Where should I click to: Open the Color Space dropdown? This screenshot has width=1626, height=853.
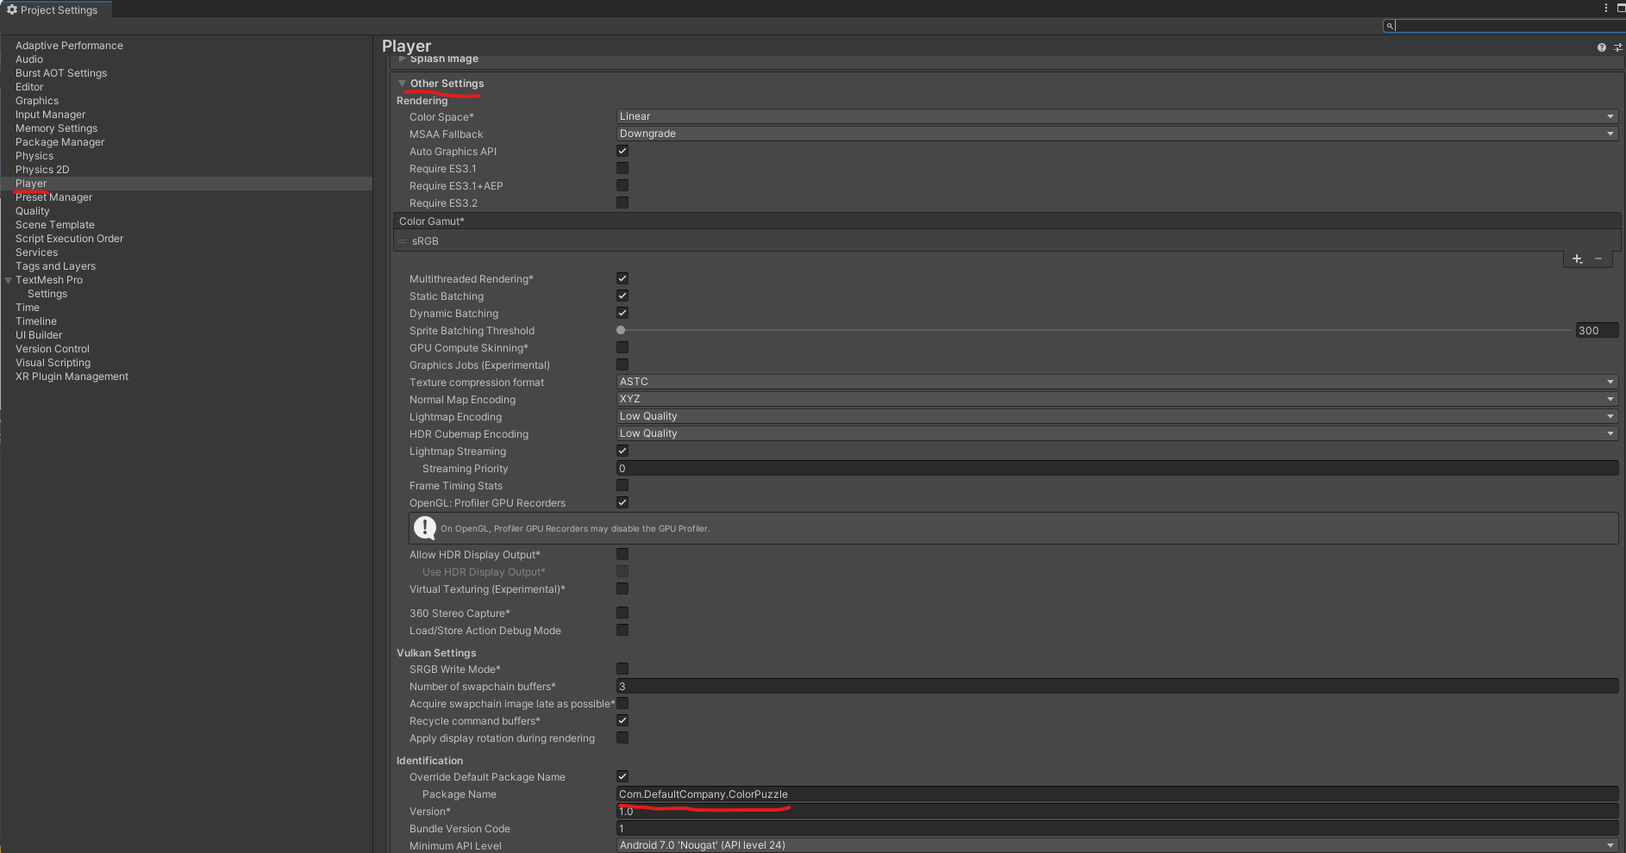pyautogui.click(x=1117, y=116)
